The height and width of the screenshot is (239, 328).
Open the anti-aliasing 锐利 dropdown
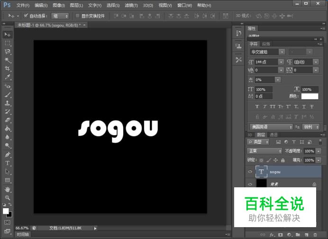(311, 127)
